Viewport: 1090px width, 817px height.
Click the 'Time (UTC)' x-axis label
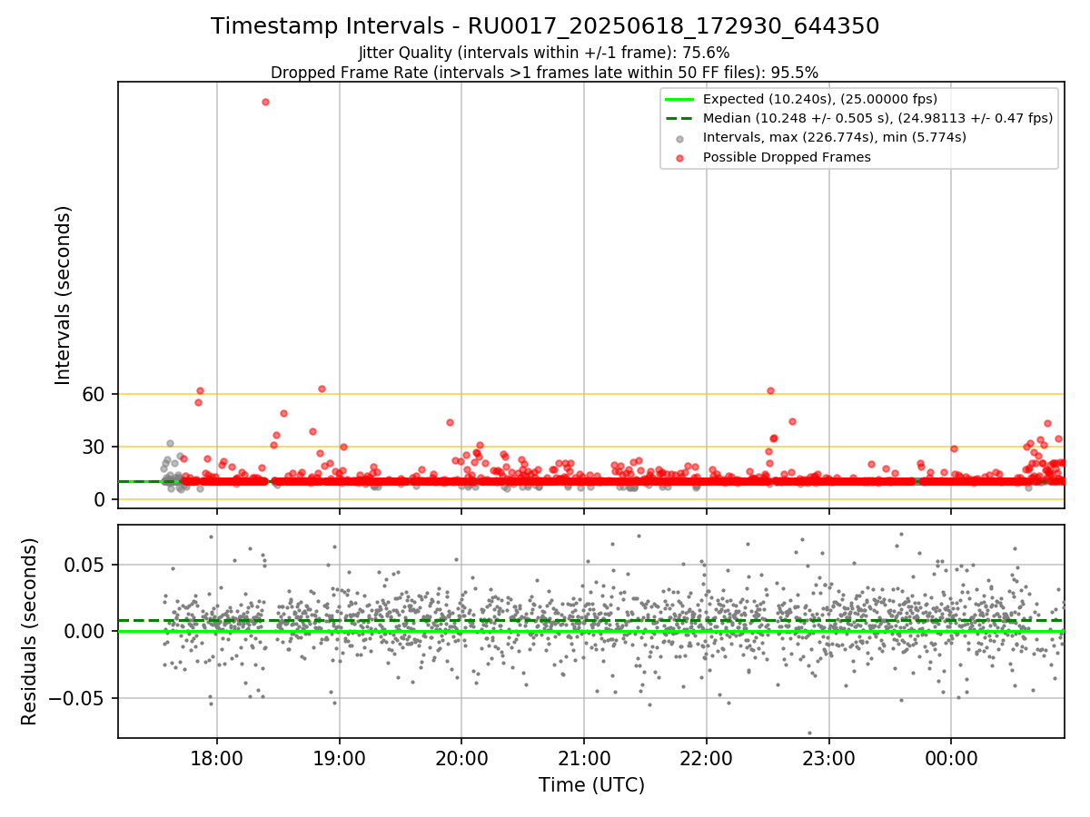click(591, 784)
